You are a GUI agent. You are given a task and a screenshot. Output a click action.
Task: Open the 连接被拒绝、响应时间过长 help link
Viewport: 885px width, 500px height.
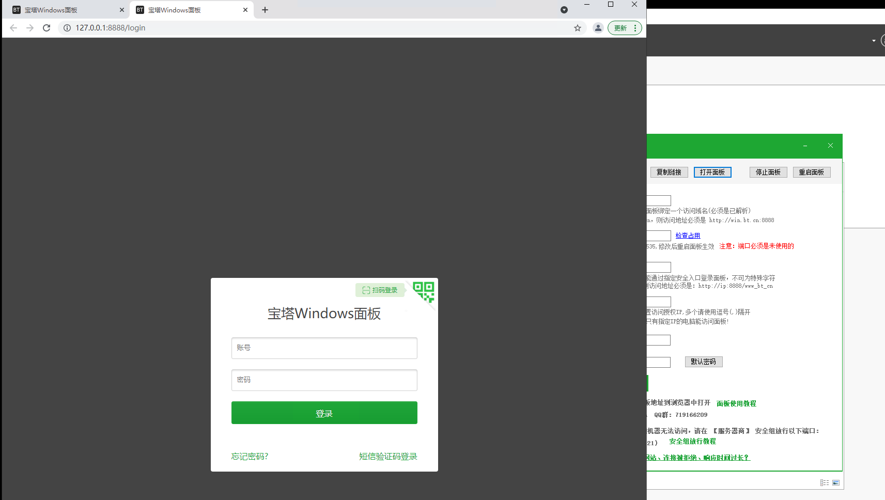tap(698, 458)
